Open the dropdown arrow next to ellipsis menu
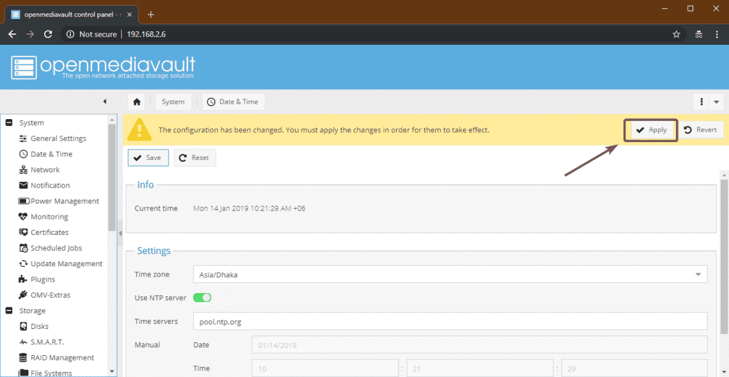The image size is (729, 377). pos(716,102)
